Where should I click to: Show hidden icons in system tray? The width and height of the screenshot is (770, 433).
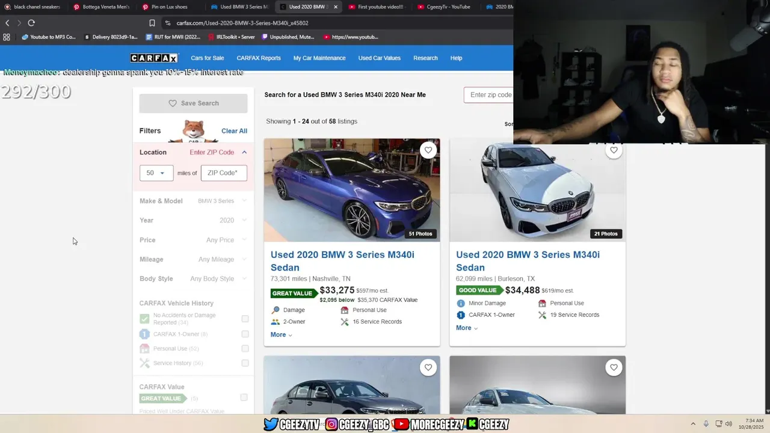point(693,424)
